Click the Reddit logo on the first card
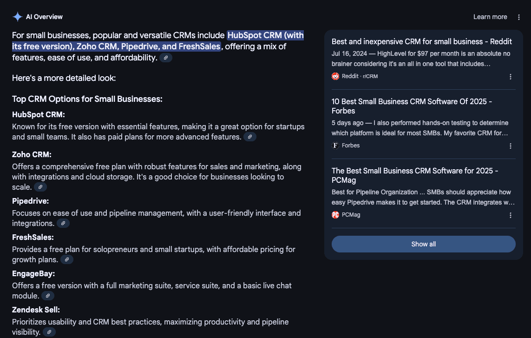The image size is (531, 338). point(335,76)
